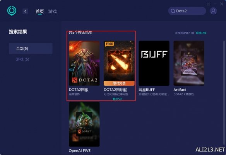Minimize the window

pos(215,4)
